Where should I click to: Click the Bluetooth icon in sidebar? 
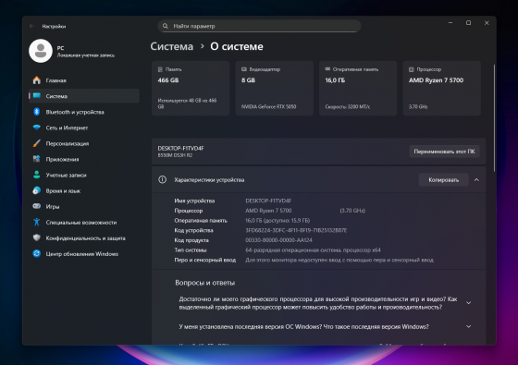[37, 112]
